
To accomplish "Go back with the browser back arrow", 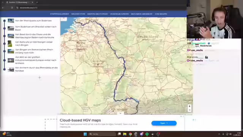I will [3, 8].
